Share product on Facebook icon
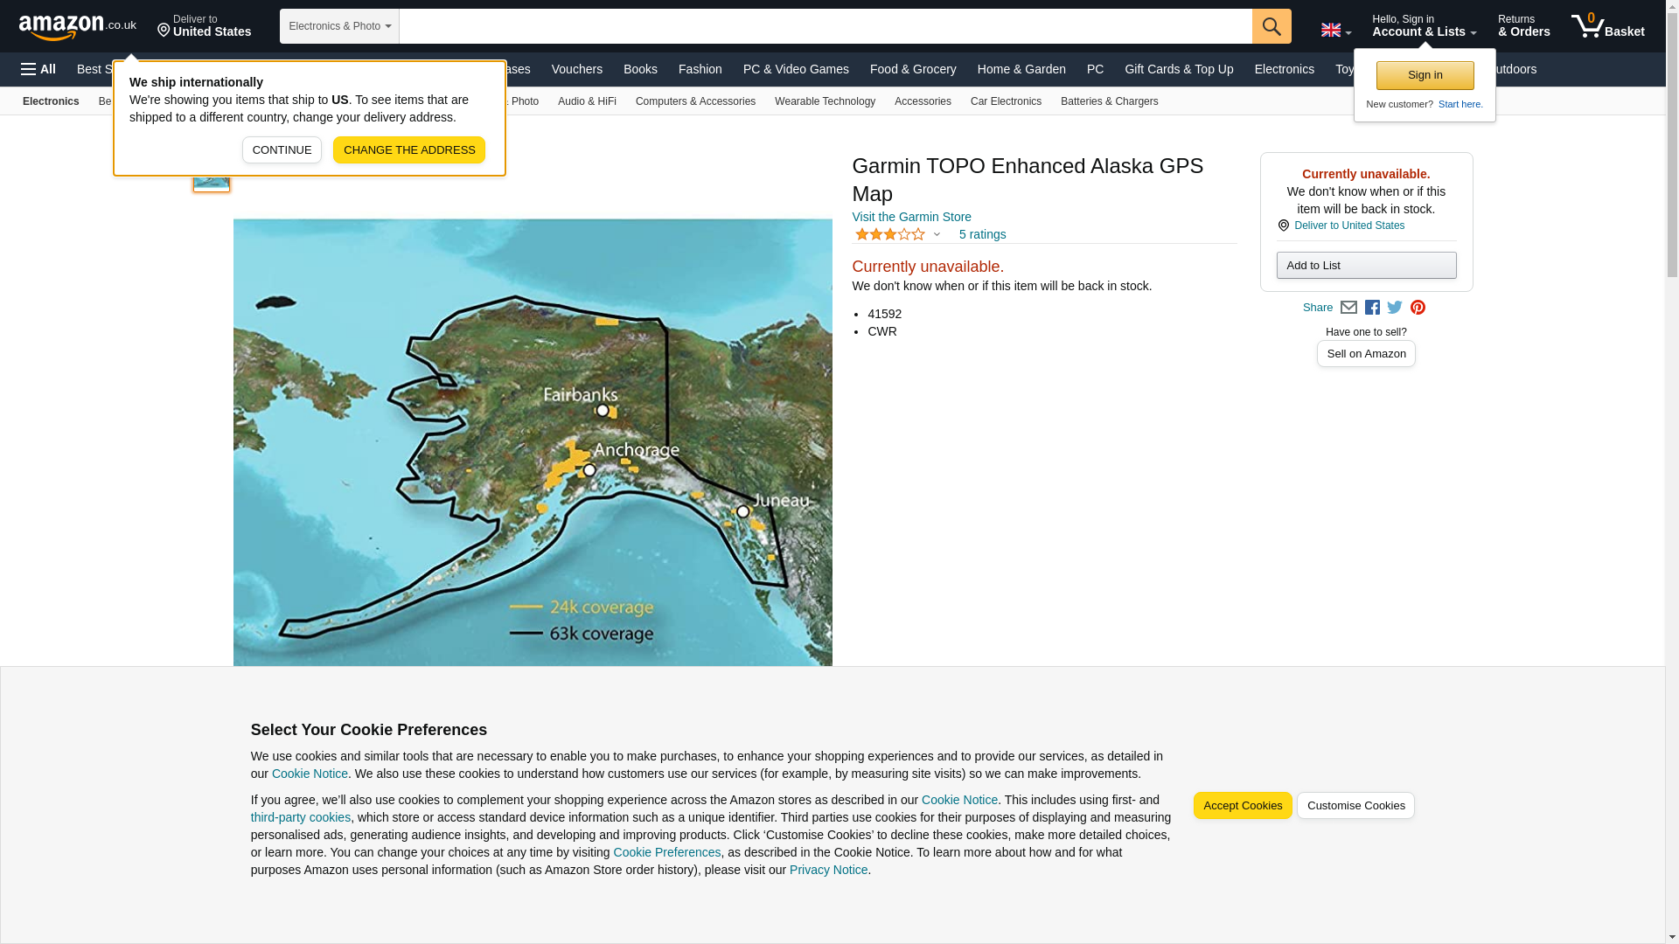The height and width of the screenshot is (944, 1679). pyautogui.click(x=1372, y=308)
